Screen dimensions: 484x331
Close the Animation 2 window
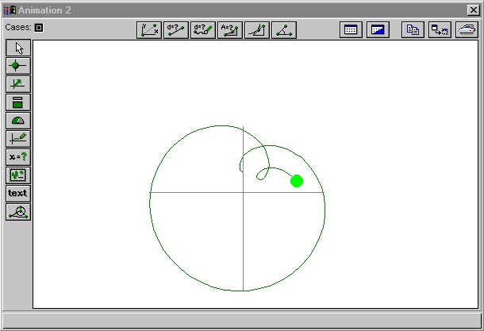click(473, 10)
